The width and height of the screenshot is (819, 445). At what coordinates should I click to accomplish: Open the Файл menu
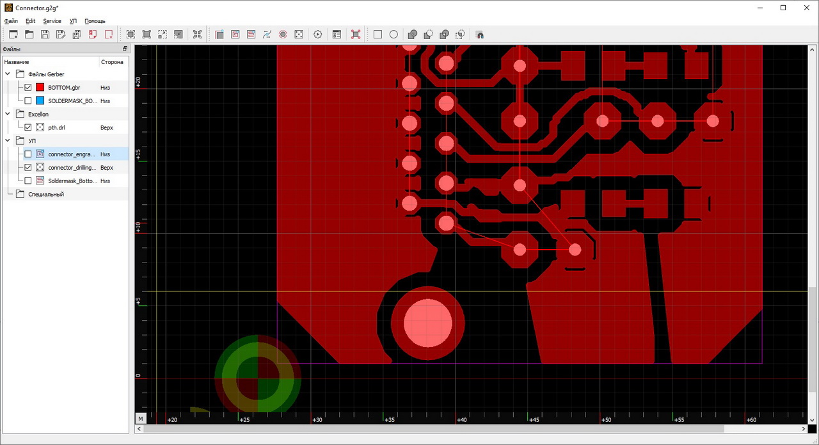click(11, 21)
